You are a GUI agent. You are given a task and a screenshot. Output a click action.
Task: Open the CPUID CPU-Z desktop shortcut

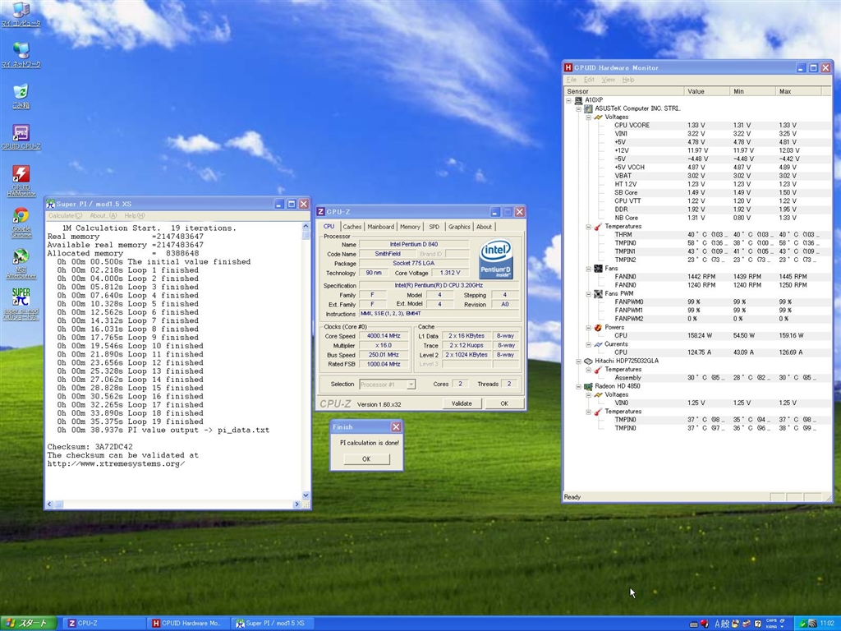[x=21, y=134]
